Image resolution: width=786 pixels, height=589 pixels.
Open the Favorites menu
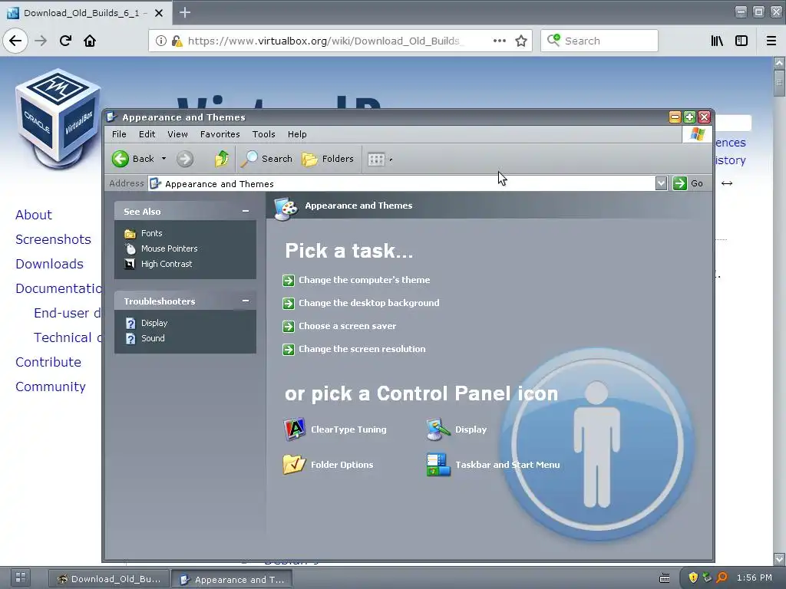coord(220,134)
